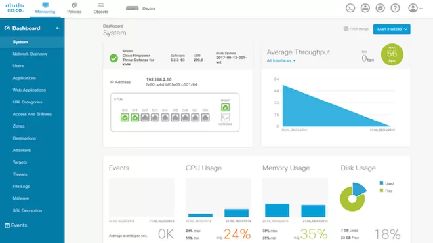Collapse the Dashboard sidebar with arrow icon

pos(58,28)
